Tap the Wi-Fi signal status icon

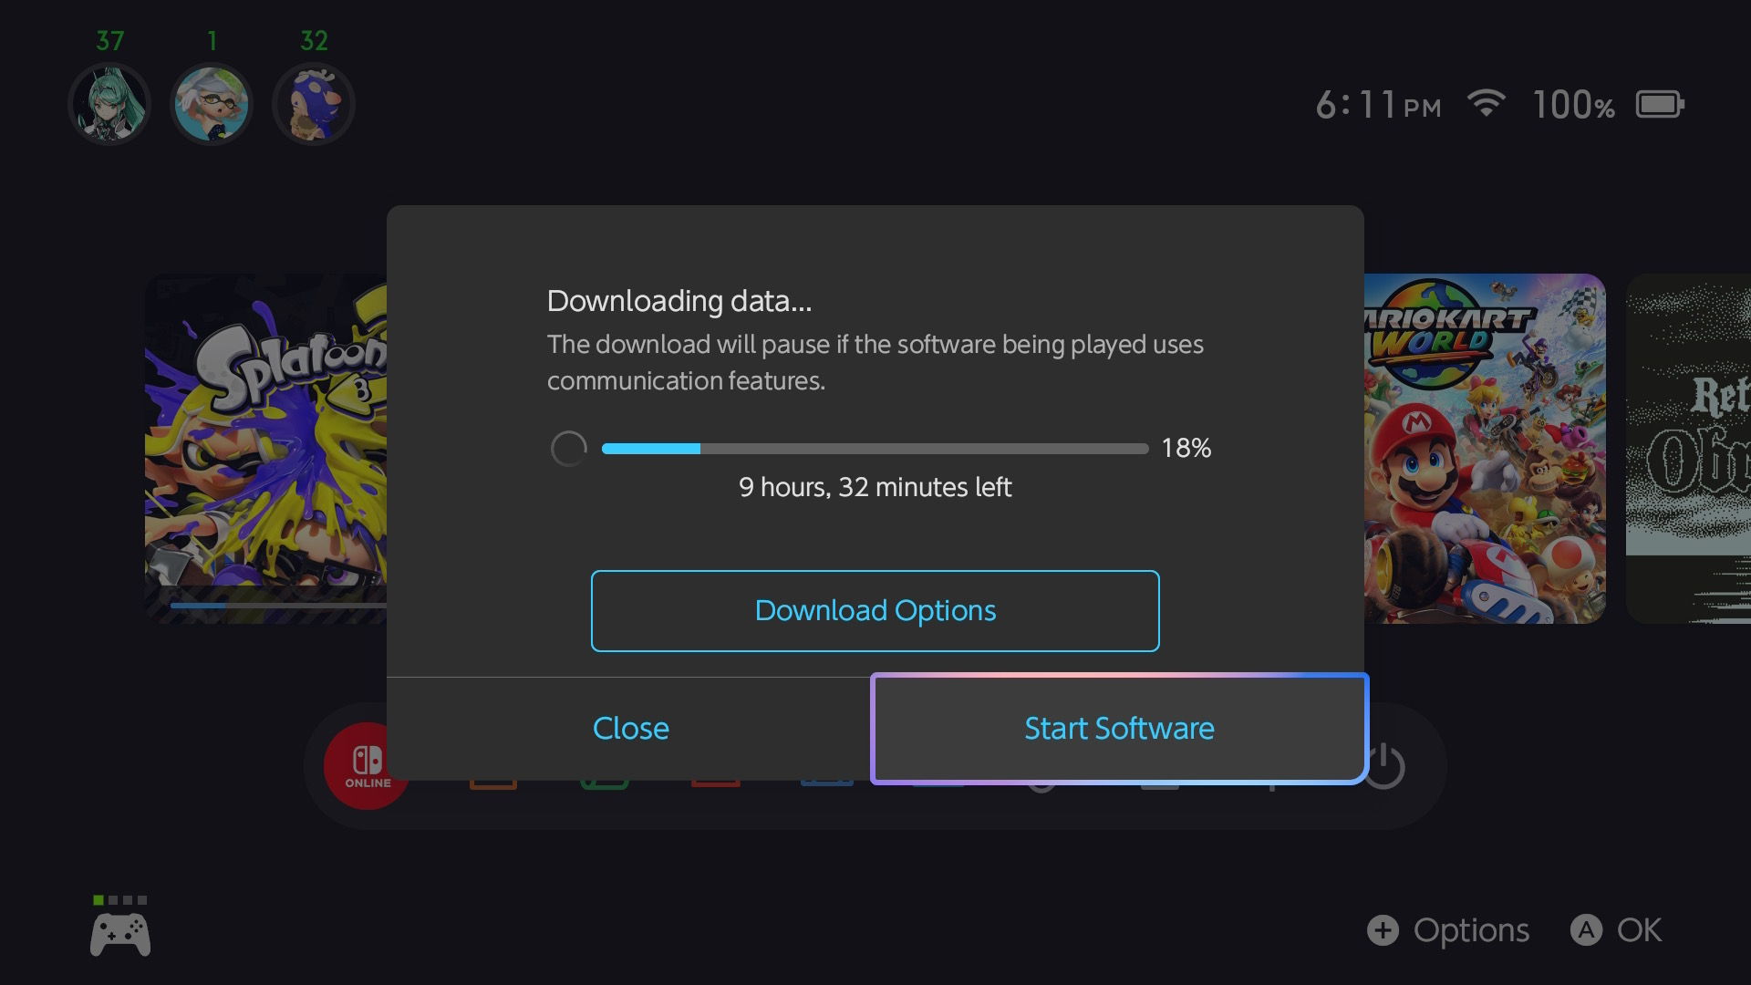(1486, 104)
